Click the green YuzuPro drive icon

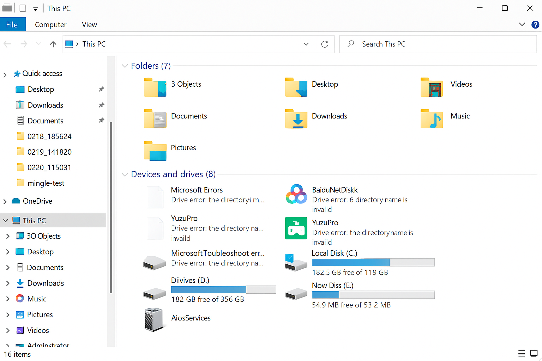tap(296, 228)
